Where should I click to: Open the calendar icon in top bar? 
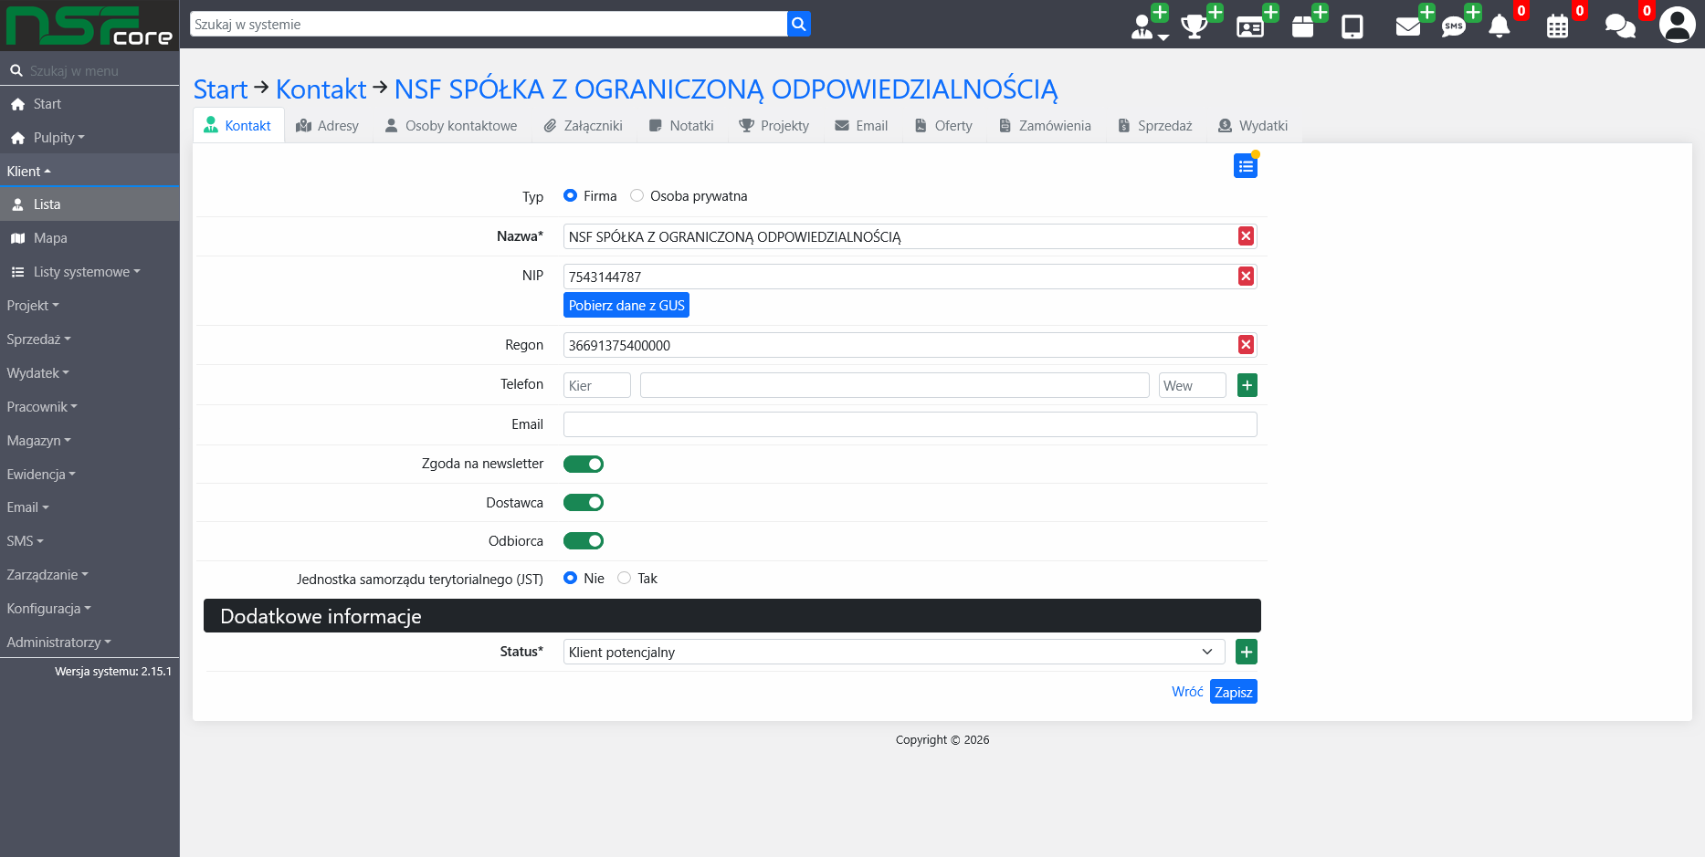(x=1558, y=26)
